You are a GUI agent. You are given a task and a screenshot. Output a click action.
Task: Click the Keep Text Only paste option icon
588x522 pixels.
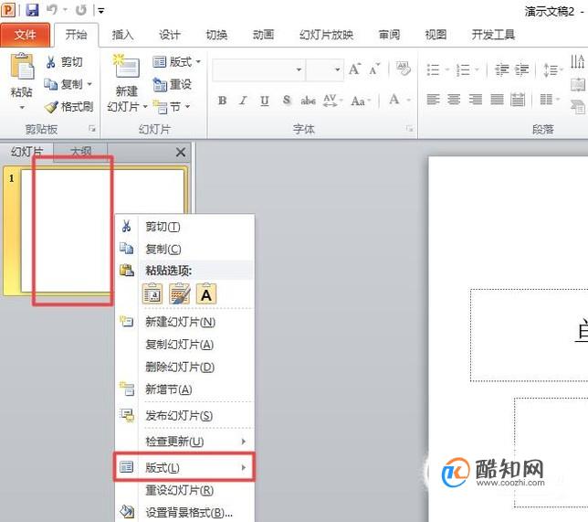tap(206, 293)
